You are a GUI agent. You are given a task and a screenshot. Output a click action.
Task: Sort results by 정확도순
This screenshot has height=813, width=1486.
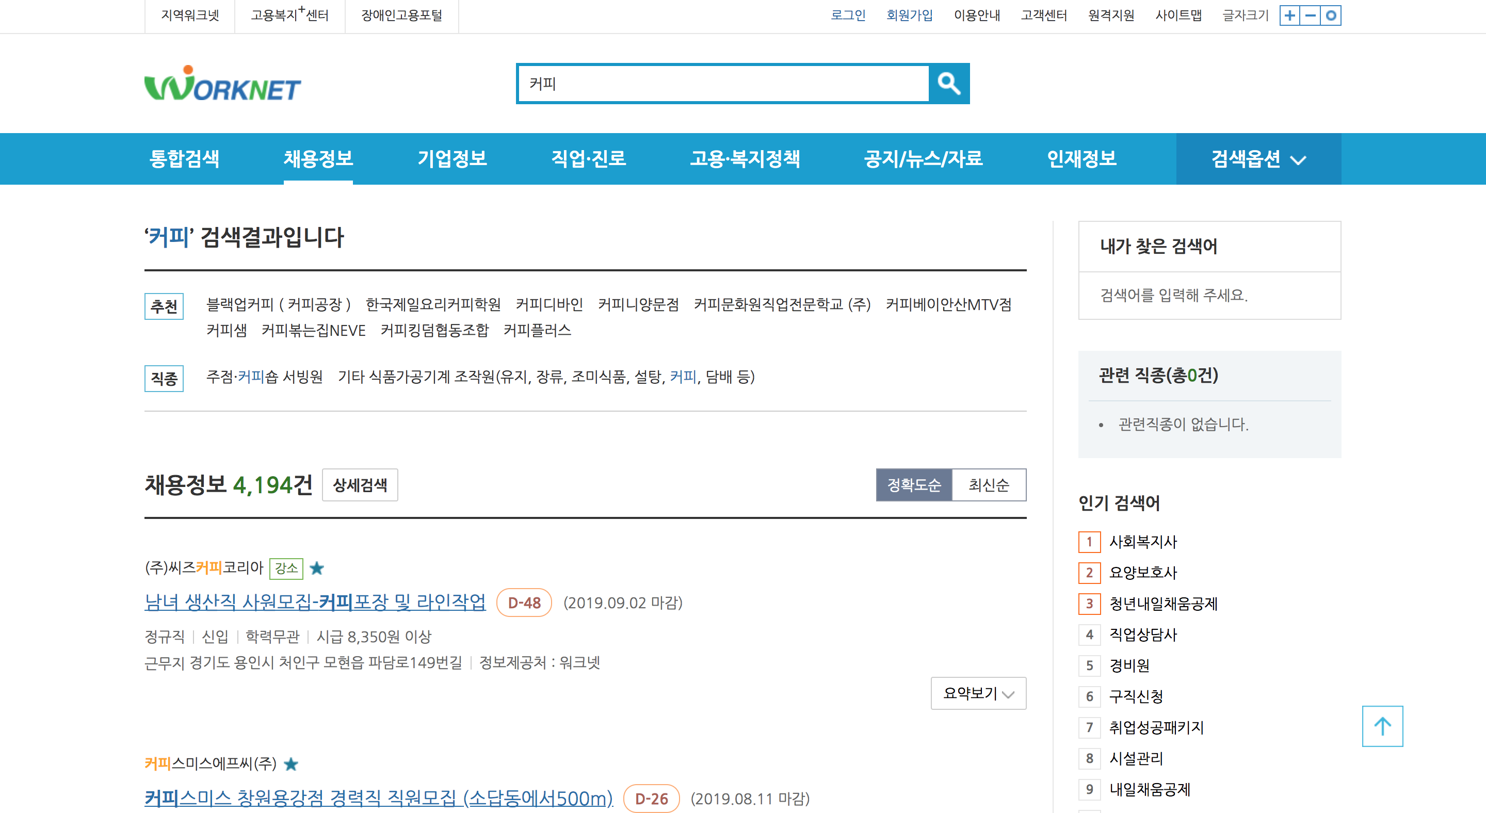tap(914, 485)
